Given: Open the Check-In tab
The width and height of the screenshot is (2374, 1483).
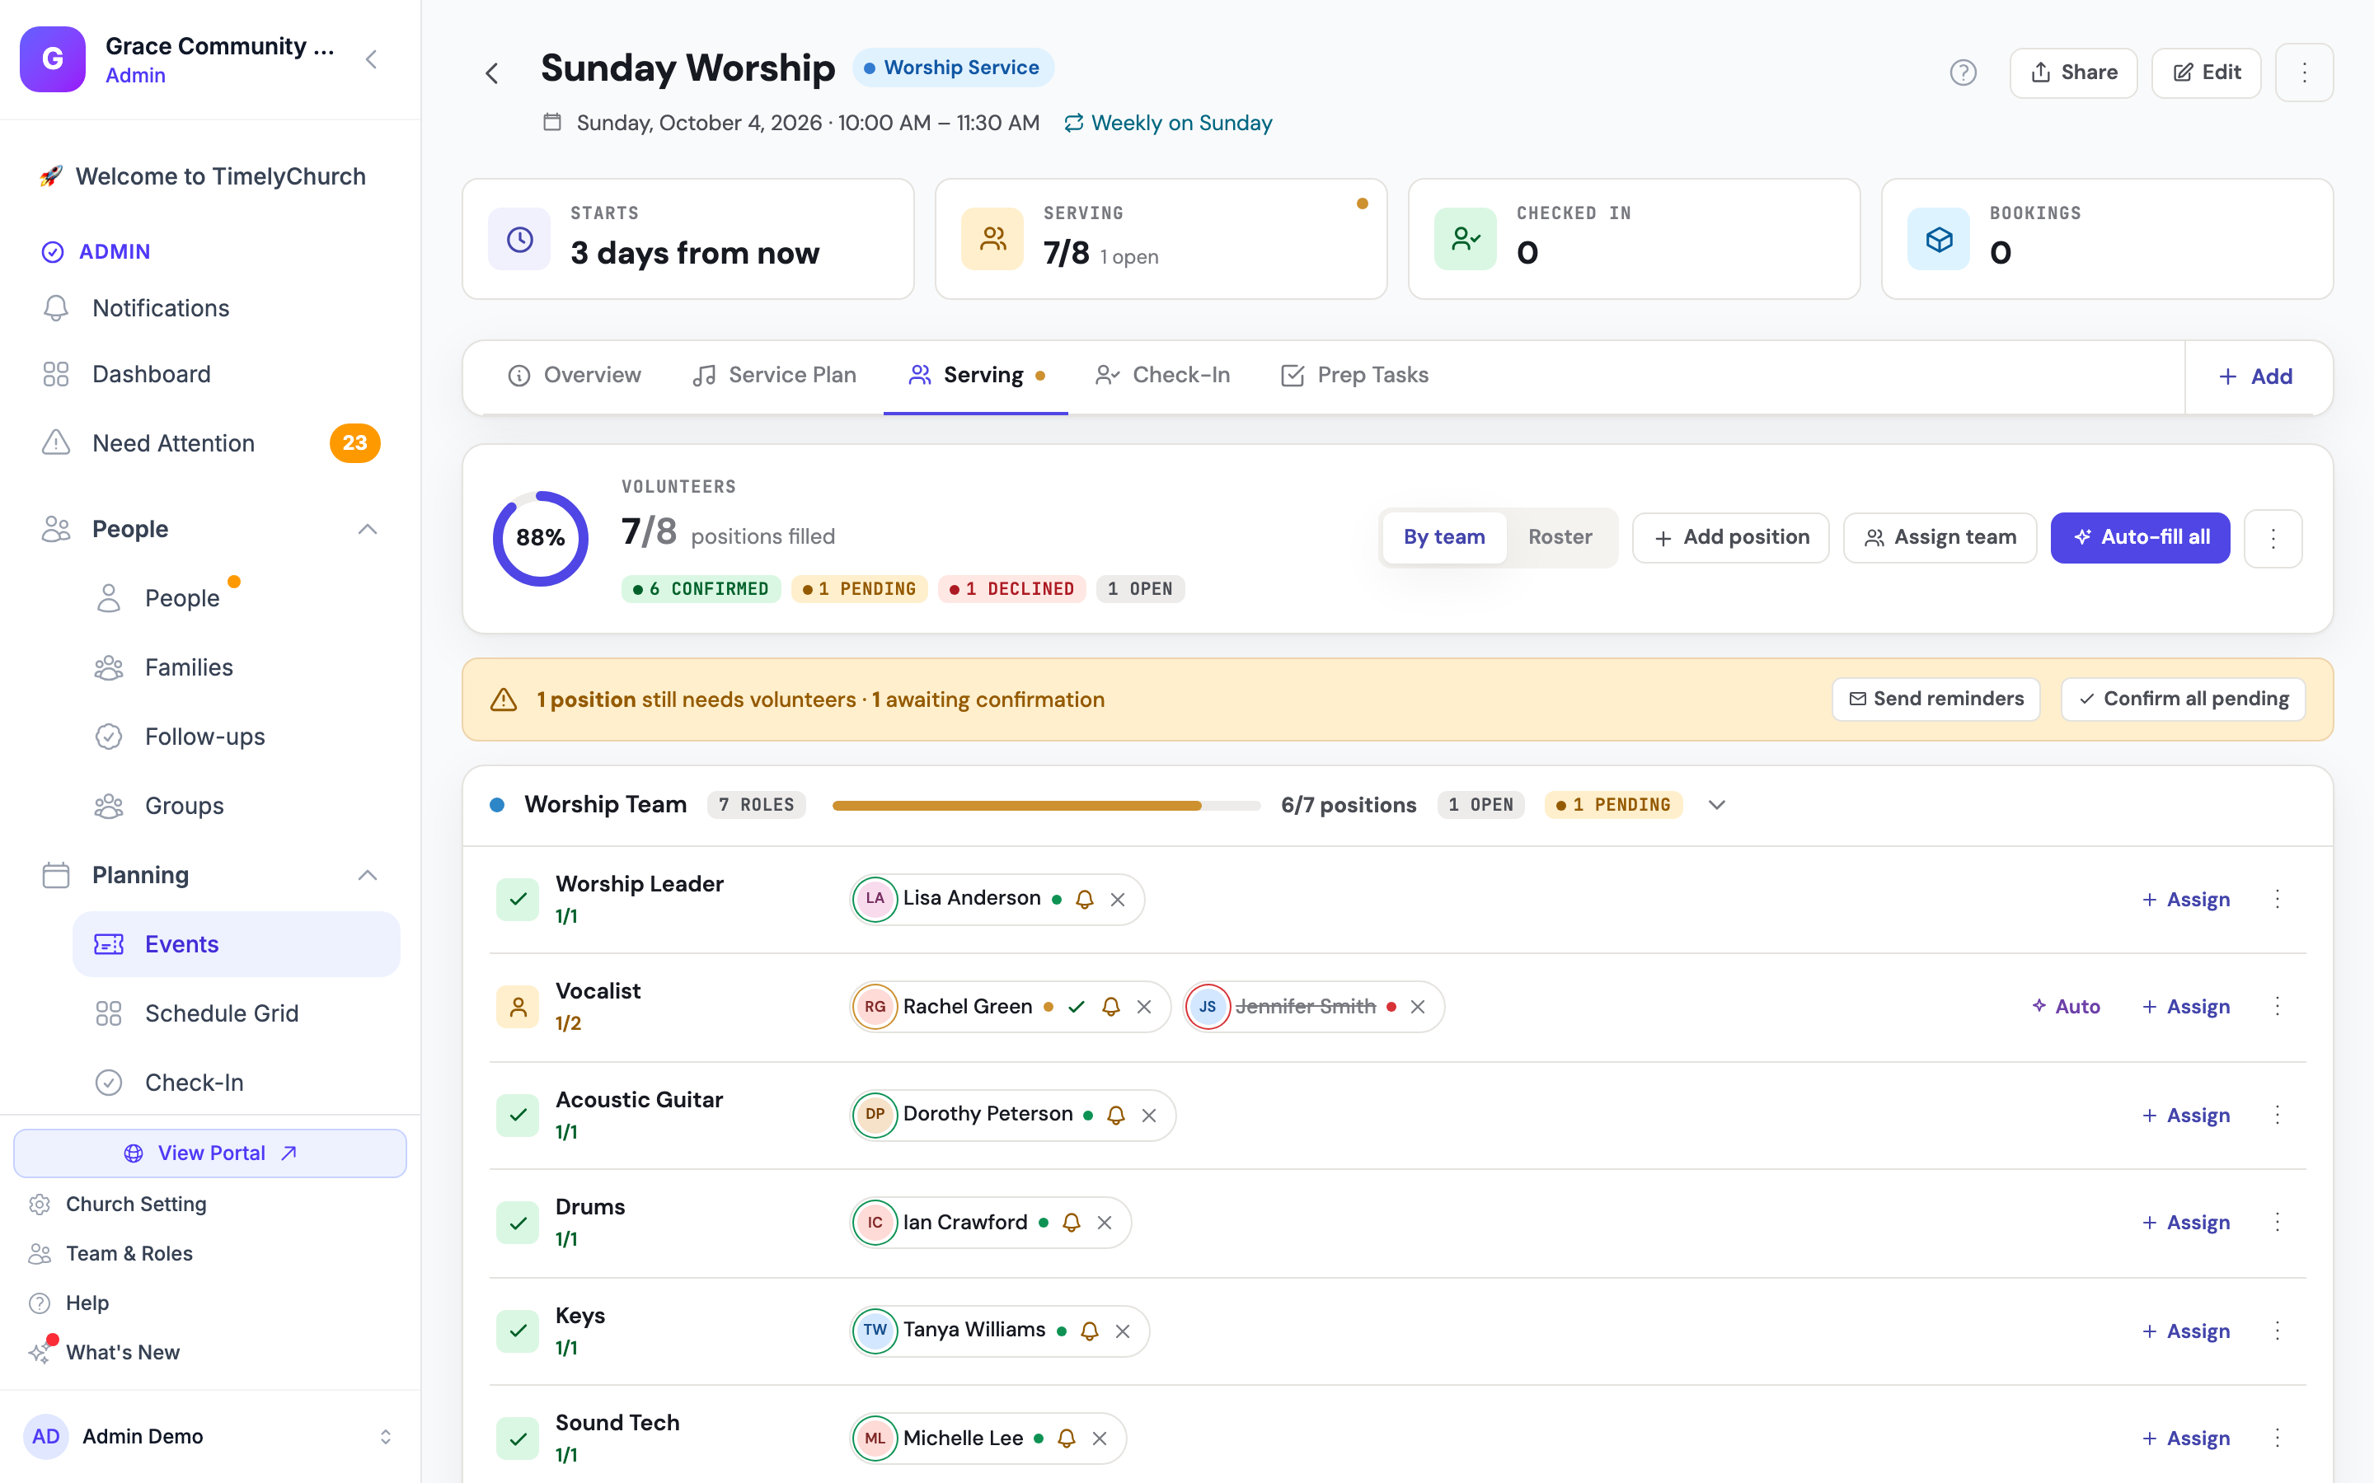Looking at the screenshot, I should [1162, 376].
